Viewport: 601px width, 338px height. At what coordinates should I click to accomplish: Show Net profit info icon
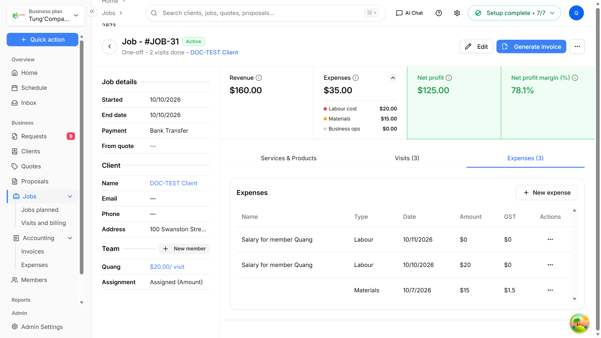pyautogui.click(x=449, y=78)
